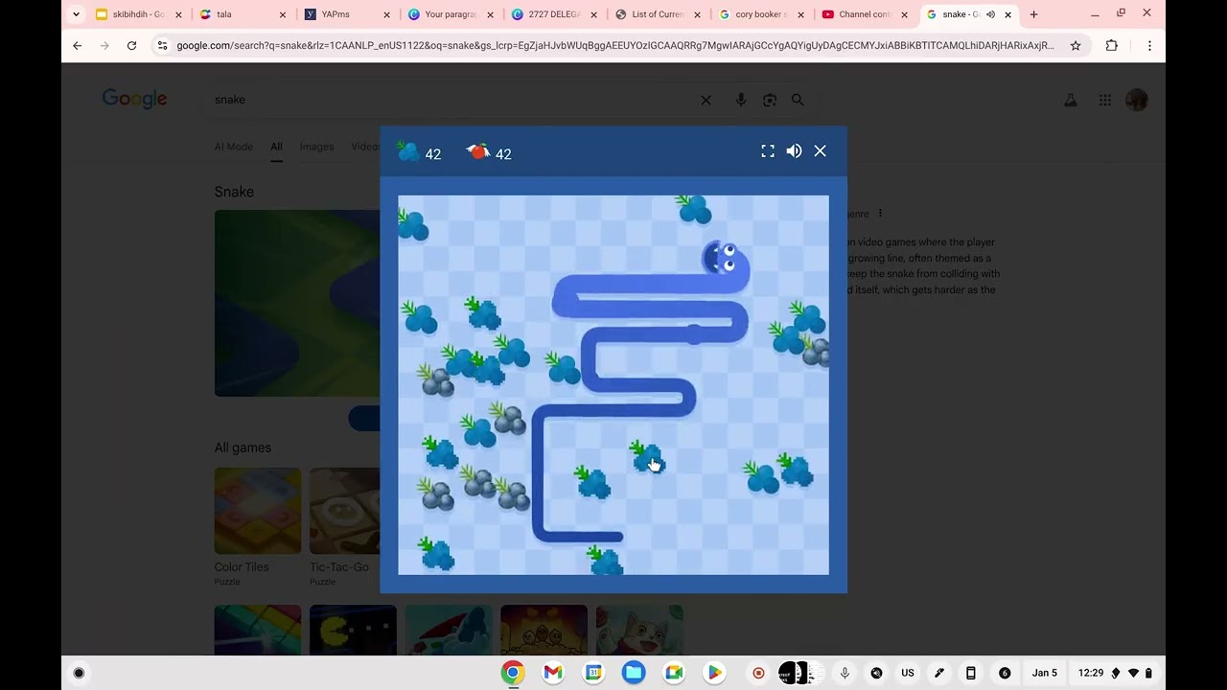The height and width of the screenshot is (690, 1227).
Task: Open the Google apps grid
Action: point(1105,100)
